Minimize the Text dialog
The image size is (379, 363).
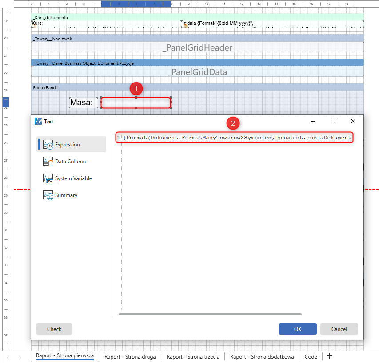(313, 121)
